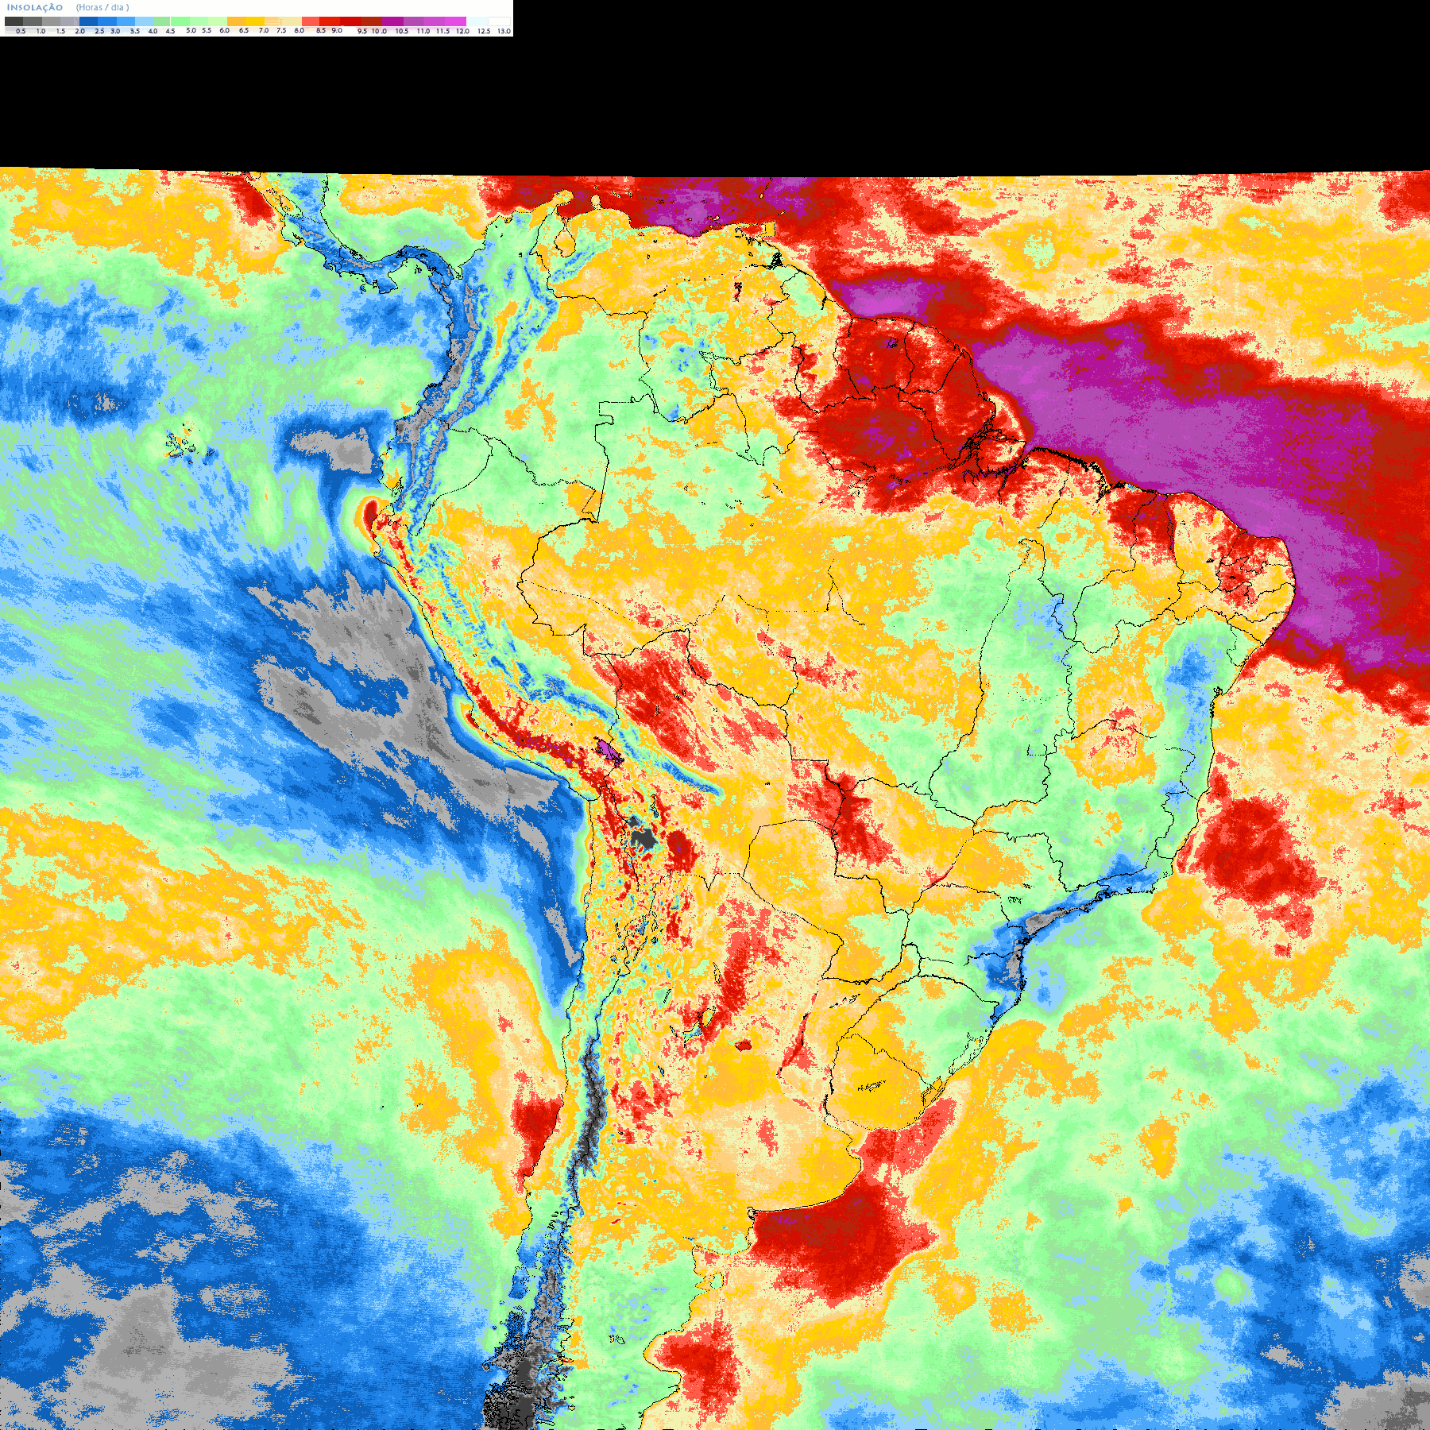Select the 2.5 legend value label
The width and height of the screenshot is (1430, 1430).
point(99,31)
